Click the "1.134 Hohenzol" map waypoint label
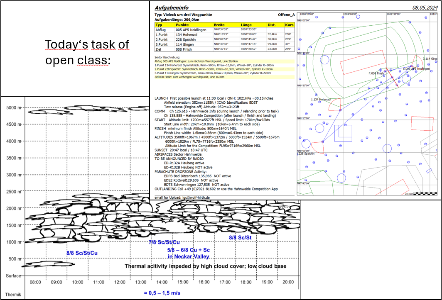The image size is (442, 300). 322,100
